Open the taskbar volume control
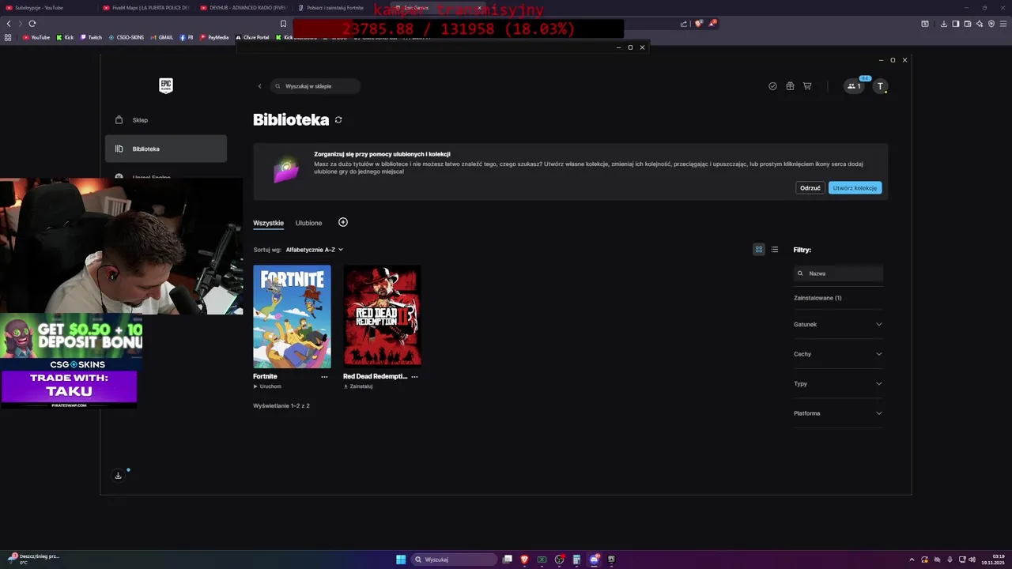1012x569 pixels. 972,560
